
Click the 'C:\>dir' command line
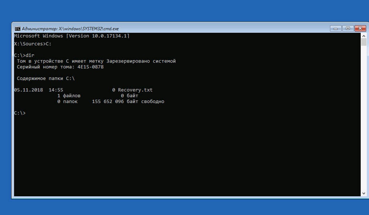(24, 55)
